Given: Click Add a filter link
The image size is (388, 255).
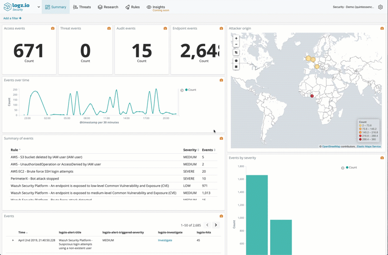Looking at the screenshot, I should tap(13, 19).
